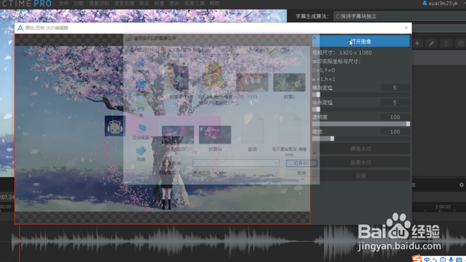
Task: Click the 应用 button
Action: (x=361, y=176)
